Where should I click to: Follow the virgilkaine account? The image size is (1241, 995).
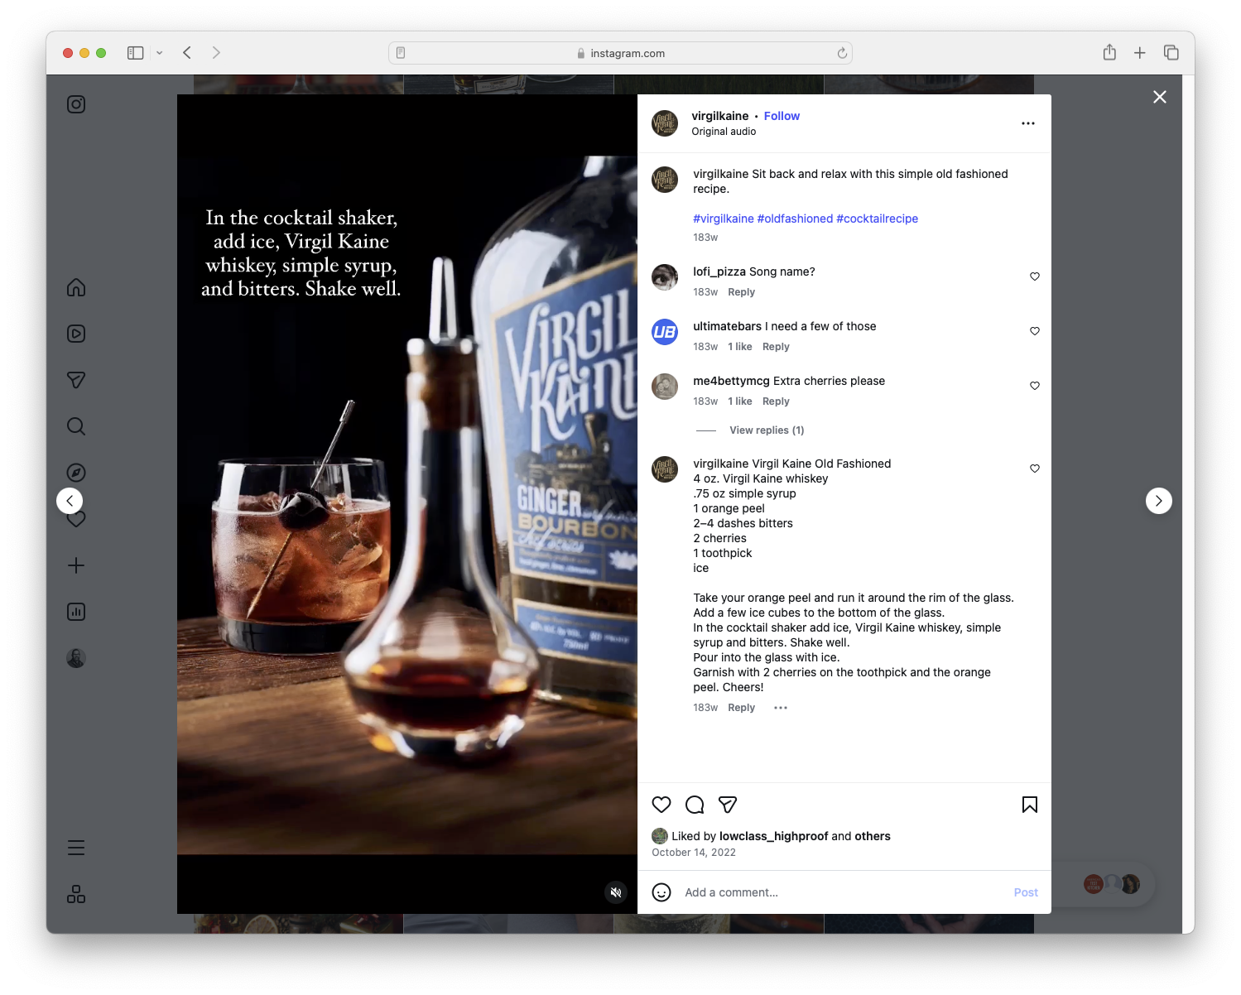[782, 116]
